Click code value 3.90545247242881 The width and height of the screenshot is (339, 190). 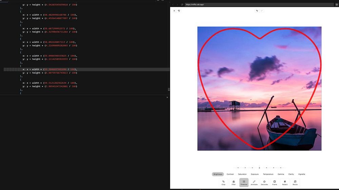click(57, 86)
